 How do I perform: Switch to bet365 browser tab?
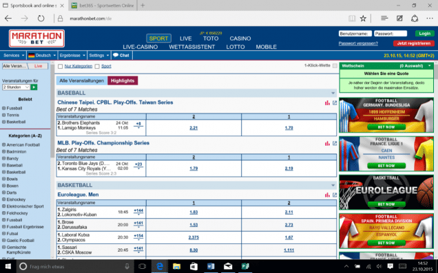click(102, 6)
